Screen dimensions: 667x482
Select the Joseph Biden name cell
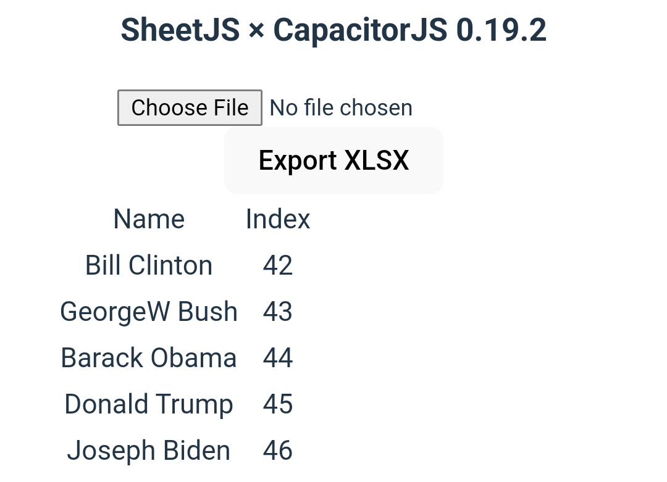(x=149, y=451)
